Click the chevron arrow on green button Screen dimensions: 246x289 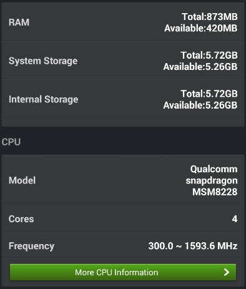tap(227, 272)
